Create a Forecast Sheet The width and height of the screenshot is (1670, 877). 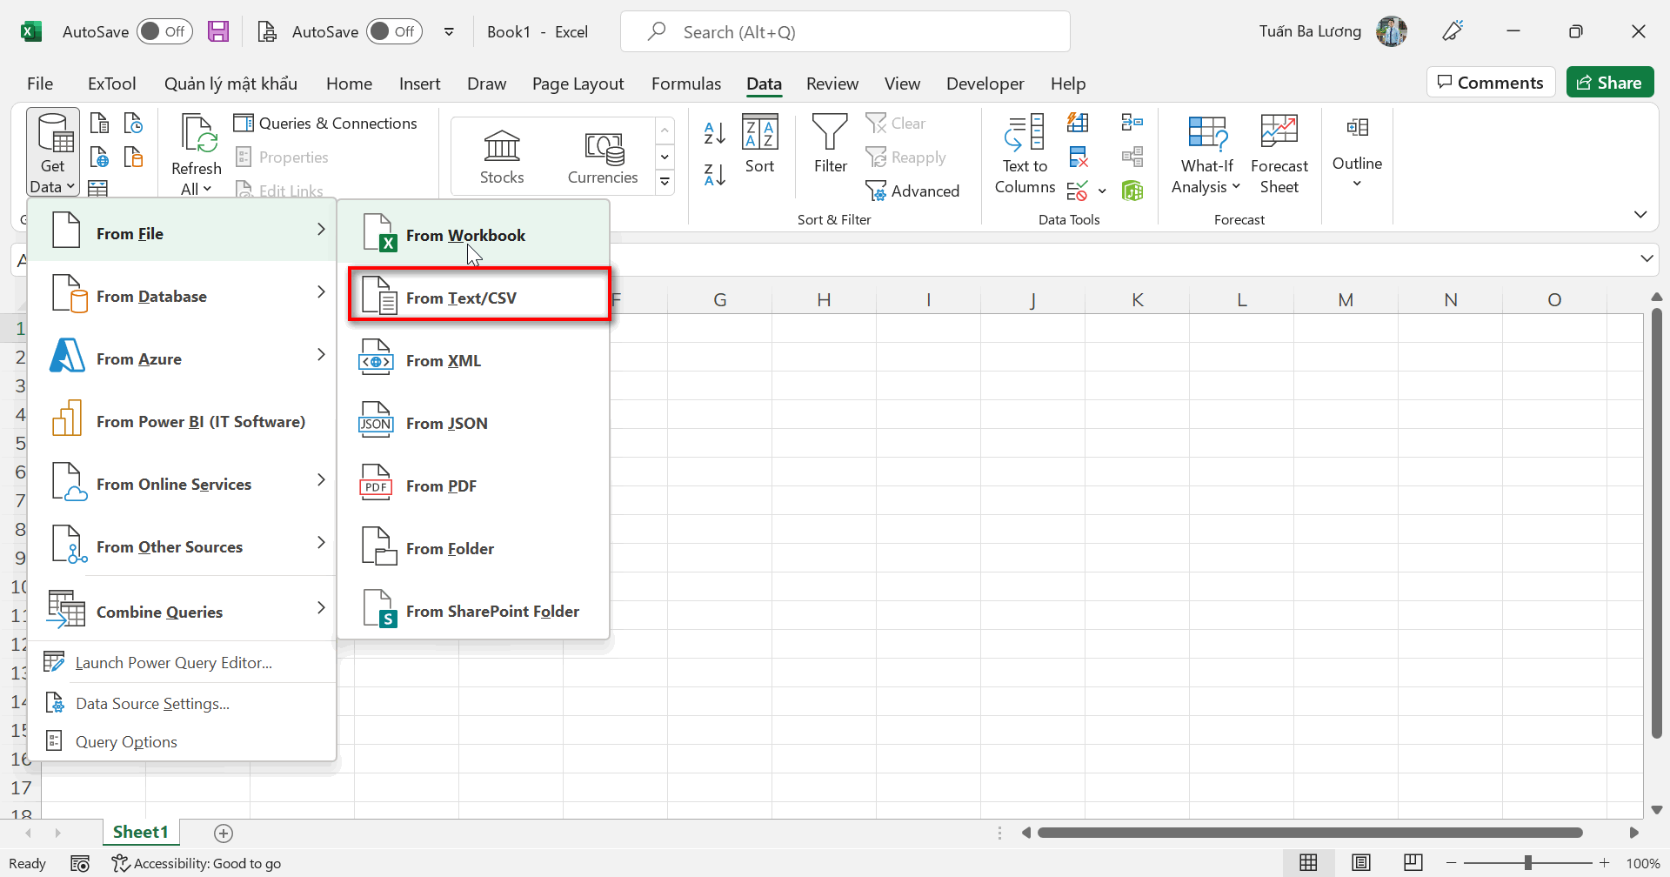point(1279,154)
